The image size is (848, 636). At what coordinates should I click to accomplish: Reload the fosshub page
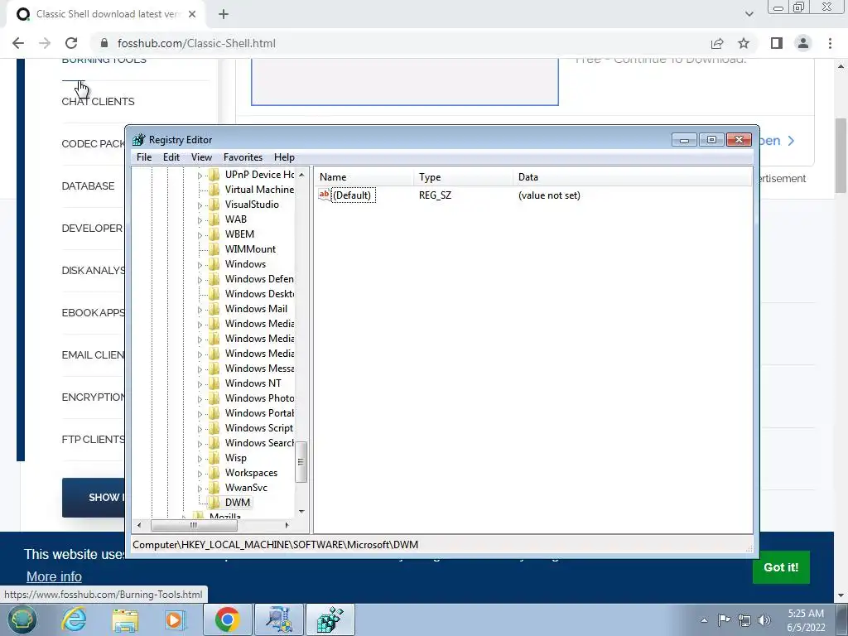(71, 43)
